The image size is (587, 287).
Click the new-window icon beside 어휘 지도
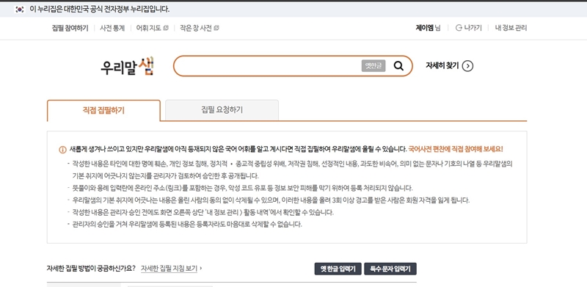coord(166,28)
